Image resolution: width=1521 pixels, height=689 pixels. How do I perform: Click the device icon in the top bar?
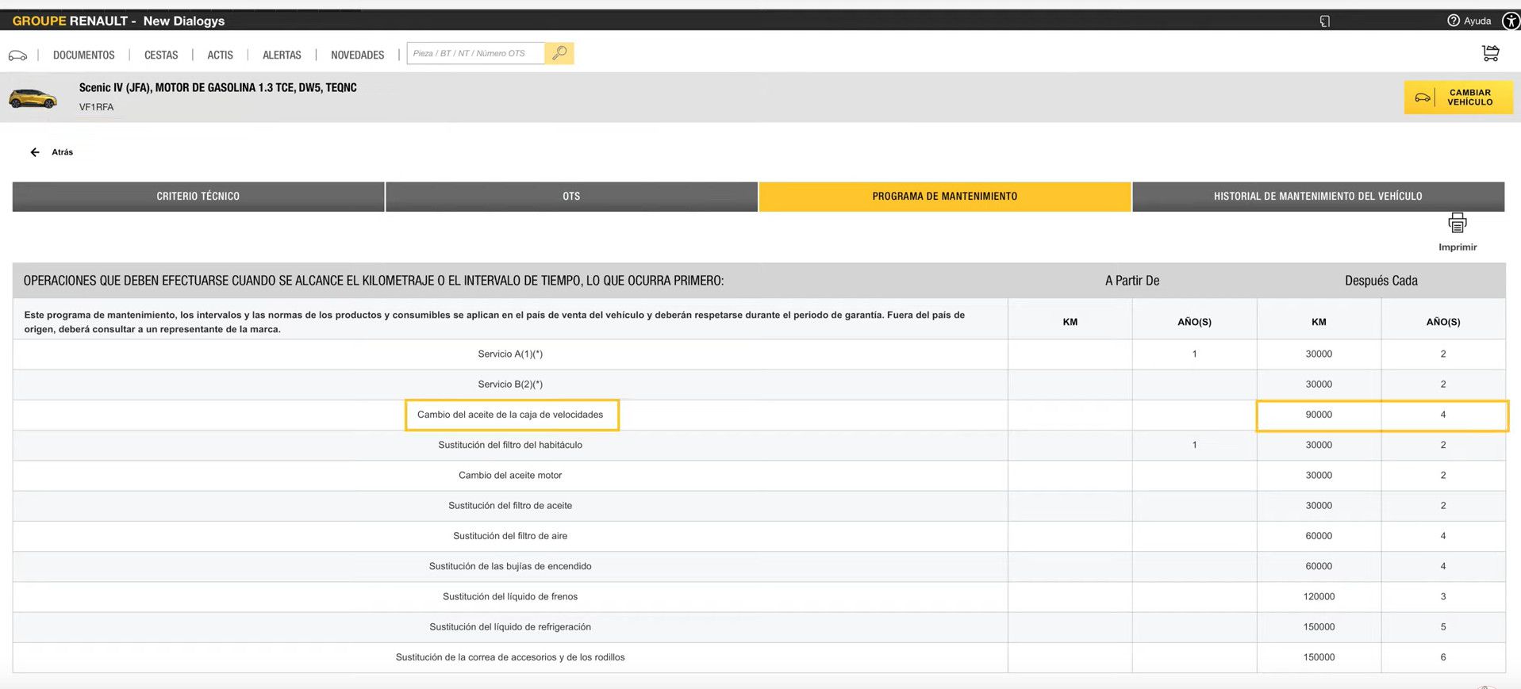[1324, 21]
